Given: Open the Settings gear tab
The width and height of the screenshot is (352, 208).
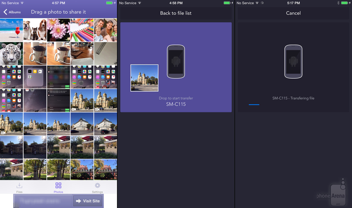Looking at the screenshot, I should pyautogui.click(x=97, y=187).
